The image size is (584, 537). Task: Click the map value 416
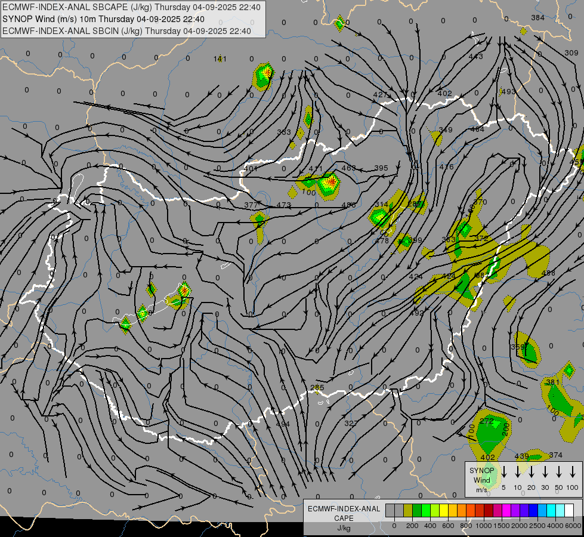tap(446, 167)
